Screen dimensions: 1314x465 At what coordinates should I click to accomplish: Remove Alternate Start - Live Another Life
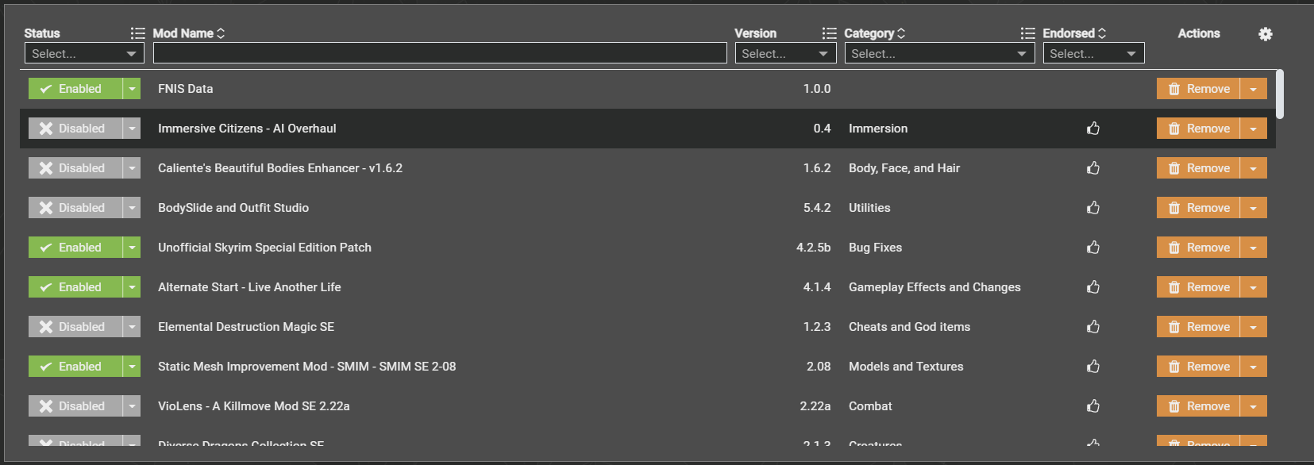click(x=1198, y=286)
